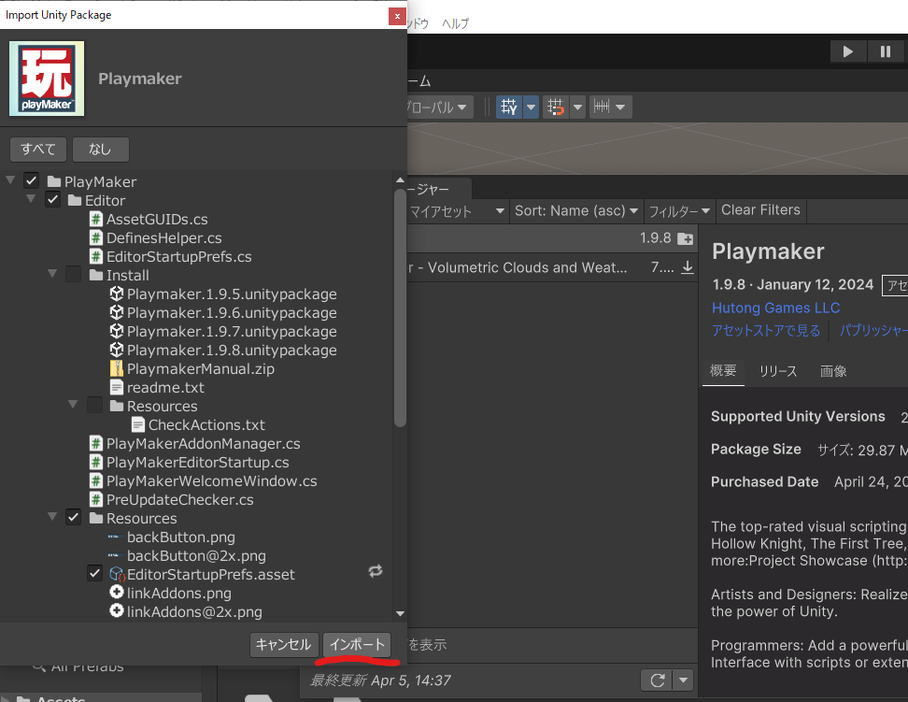Open the View in Asset Store link
Viewport: 908px width, 702px height.
point(766,330)
